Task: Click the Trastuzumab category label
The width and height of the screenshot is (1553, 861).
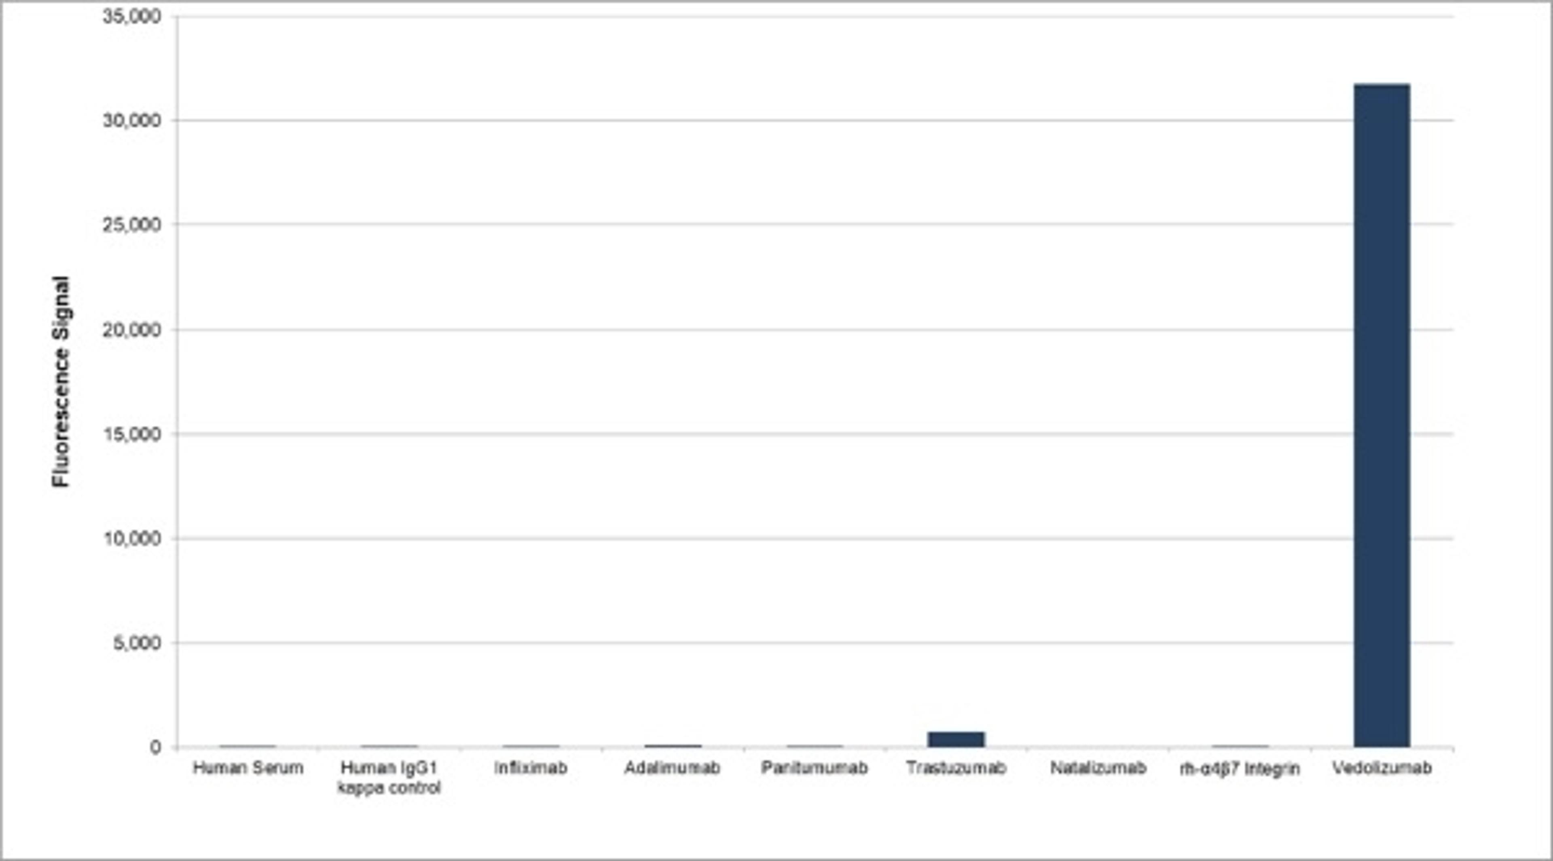Action: 956,768
